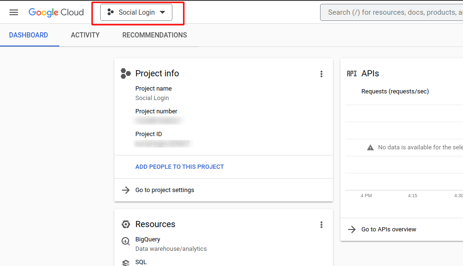Click the Requests (requests/sec) chart label

click(x=395, y=92)
